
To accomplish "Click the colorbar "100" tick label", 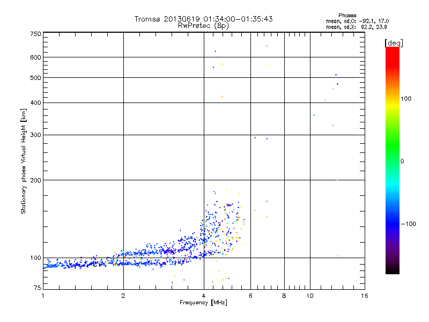I will pyautogui.click(x=406, y=99).
